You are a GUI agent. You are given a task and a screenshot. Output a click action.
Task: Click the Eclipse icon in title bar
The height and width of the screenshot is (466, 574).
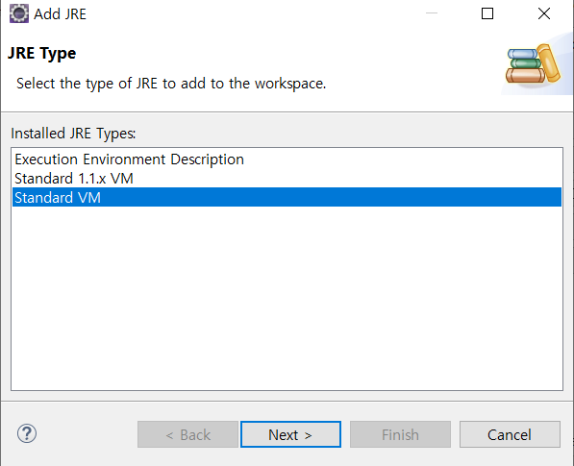click(x=18, y=13)
